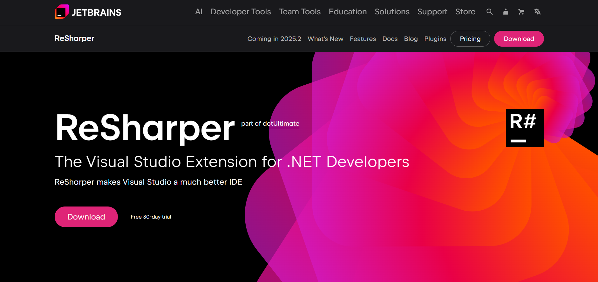Click ReSharper makes Visual Studio better text

pos(148,182)
